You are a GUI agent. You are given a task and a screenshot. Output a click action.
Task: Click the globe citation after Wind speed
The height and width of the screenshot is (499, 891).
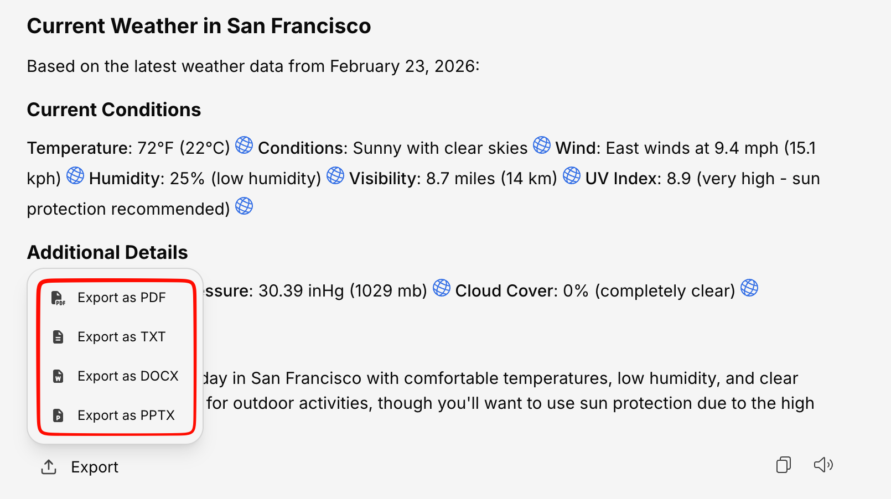point(75,176)
